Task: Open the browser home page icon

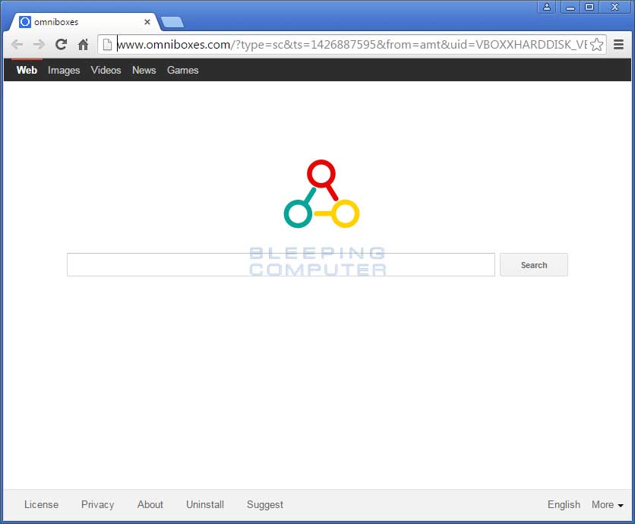Action: click(x=84, y=44)
